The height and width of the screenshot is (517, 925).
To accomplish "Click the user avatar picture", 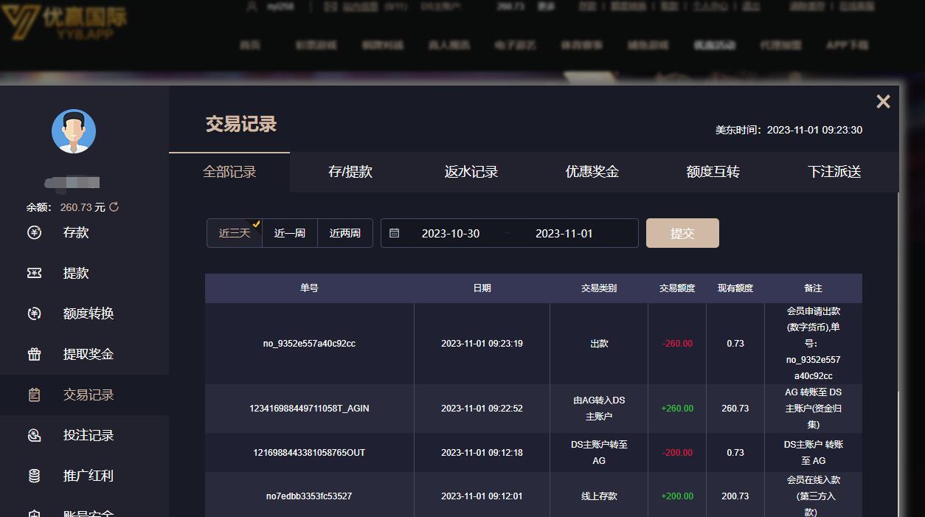I will point(74,131).
